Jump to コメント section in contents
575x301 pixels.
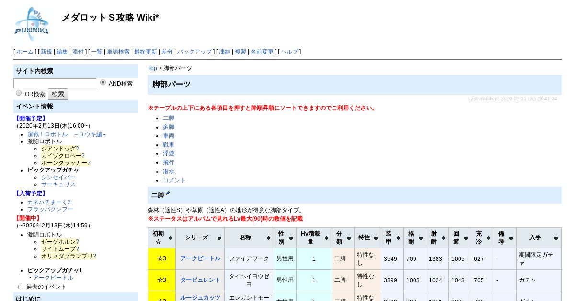[x=174, y=180]
